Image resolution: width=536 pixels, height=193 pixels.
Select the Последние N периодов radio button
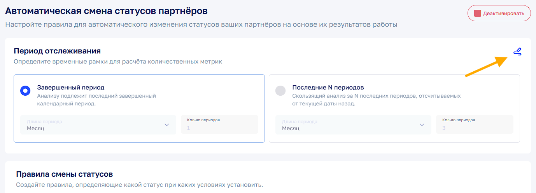[x=280, y=91]
